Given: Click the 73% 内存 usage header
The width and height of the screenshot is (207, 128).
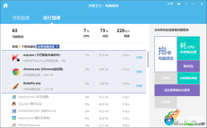Looking at the screenshot, I should coord(104,33).
